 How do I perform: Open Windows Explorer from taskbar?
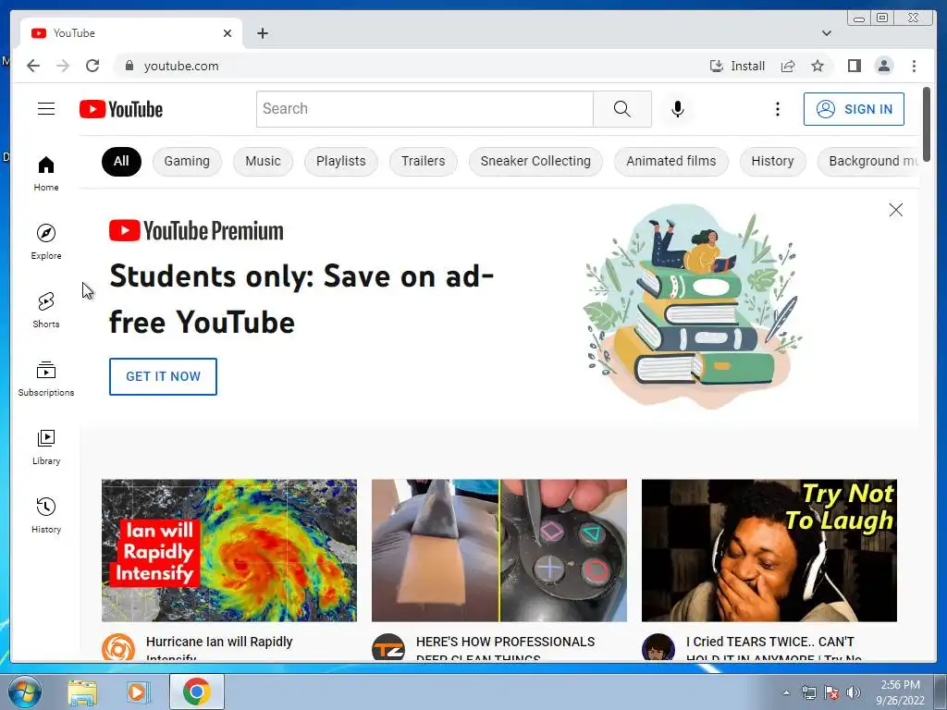click(82, 692)
